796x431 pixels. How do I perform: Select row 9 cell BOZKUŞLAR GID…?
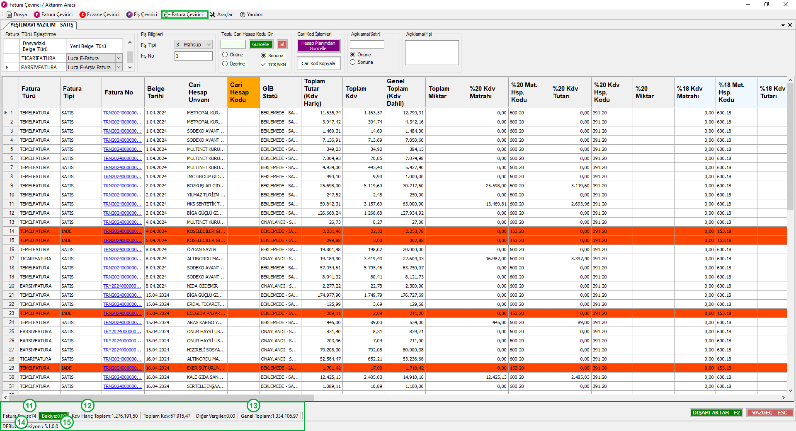(x=206, y=186)
